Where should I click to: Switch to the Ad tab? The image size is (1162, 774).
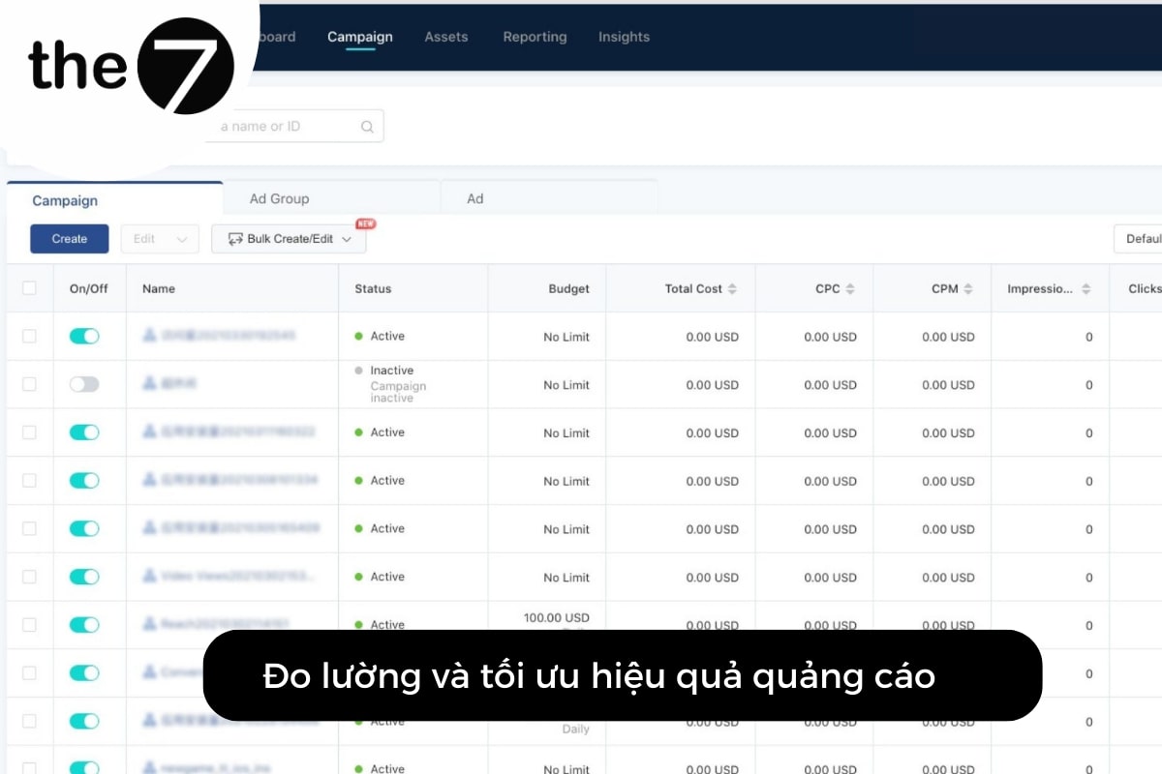(x=475, y=198)
